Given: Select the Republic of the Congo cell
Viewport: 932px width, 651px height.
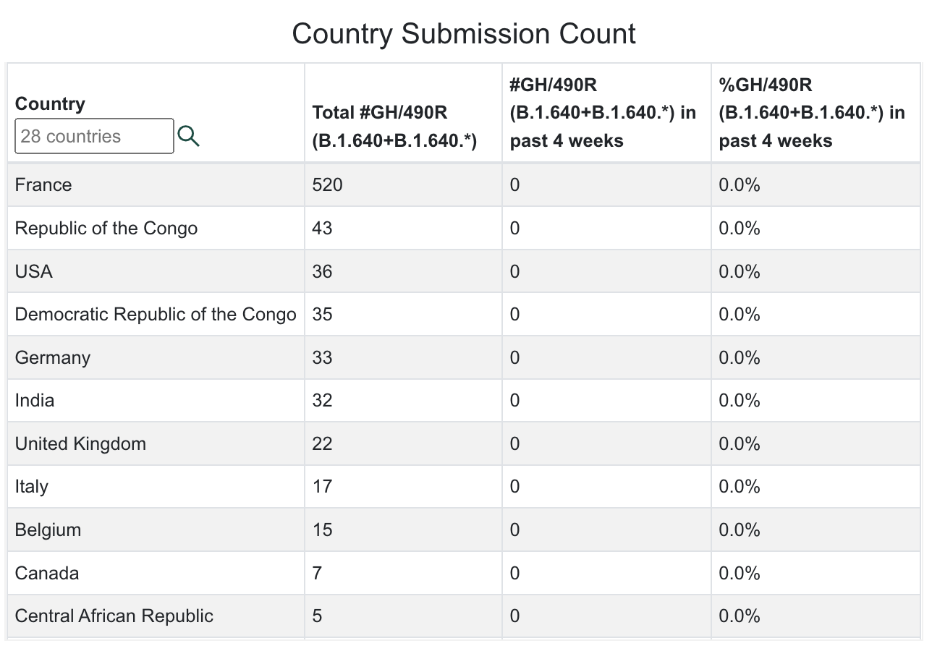Looking at the screenshot, I should point(106,229).
